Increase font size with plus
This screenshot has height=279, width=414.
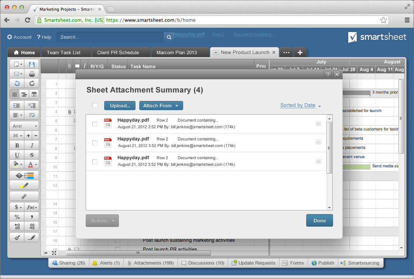click(28, 136)
